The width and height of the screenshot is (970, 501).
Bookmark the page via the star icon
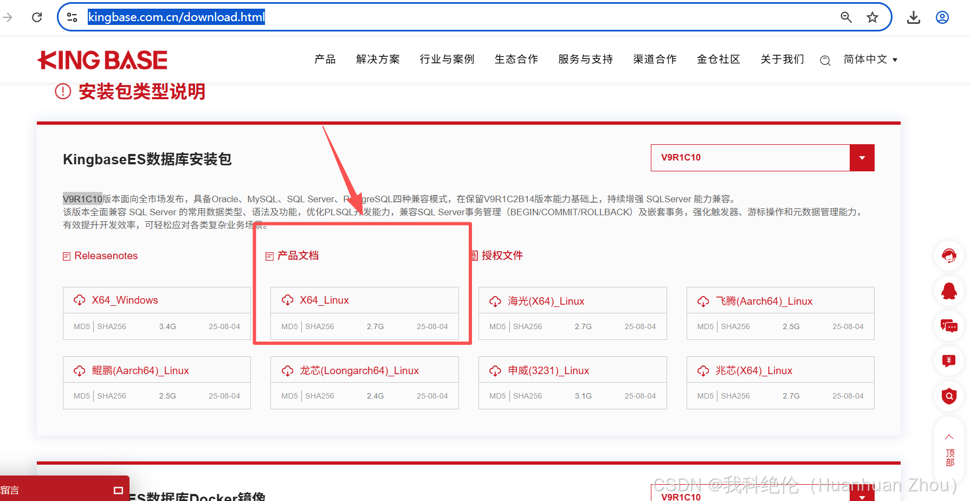(872, 17)
